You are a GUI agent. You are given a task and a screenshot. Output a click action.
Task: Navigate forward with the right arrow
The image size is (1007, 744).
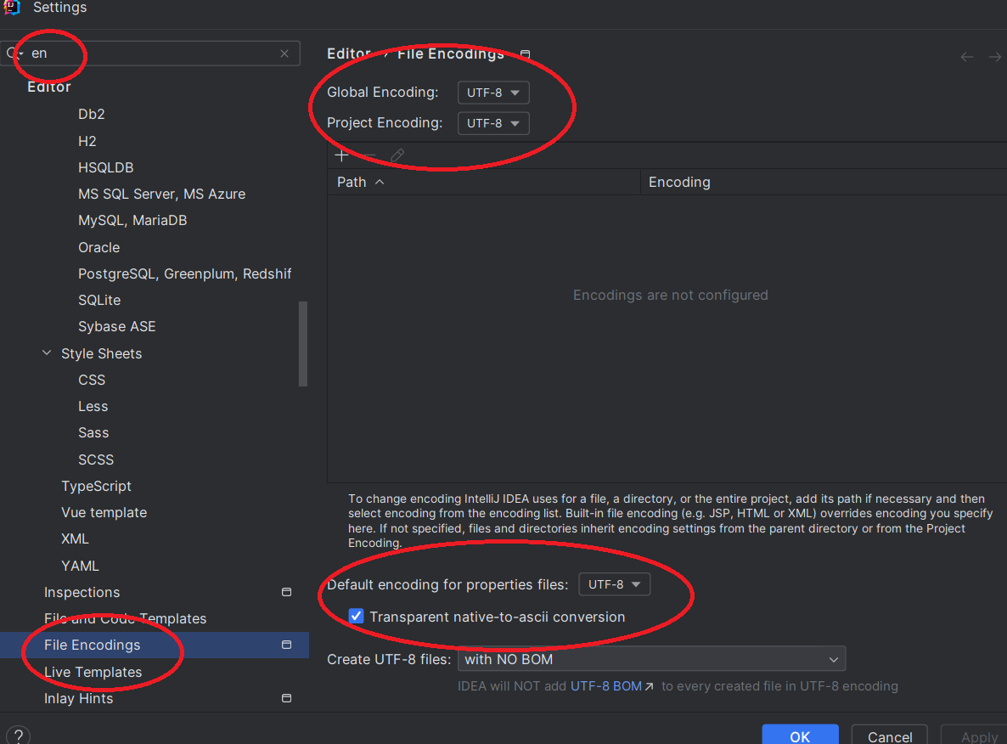pyautogui.click(x=995, y=57)
